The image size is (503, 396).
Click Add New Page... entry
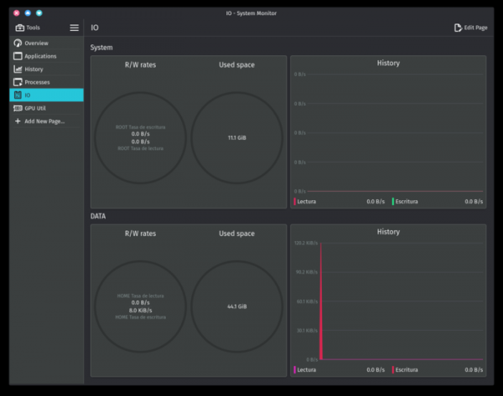[x=44, y=121]
